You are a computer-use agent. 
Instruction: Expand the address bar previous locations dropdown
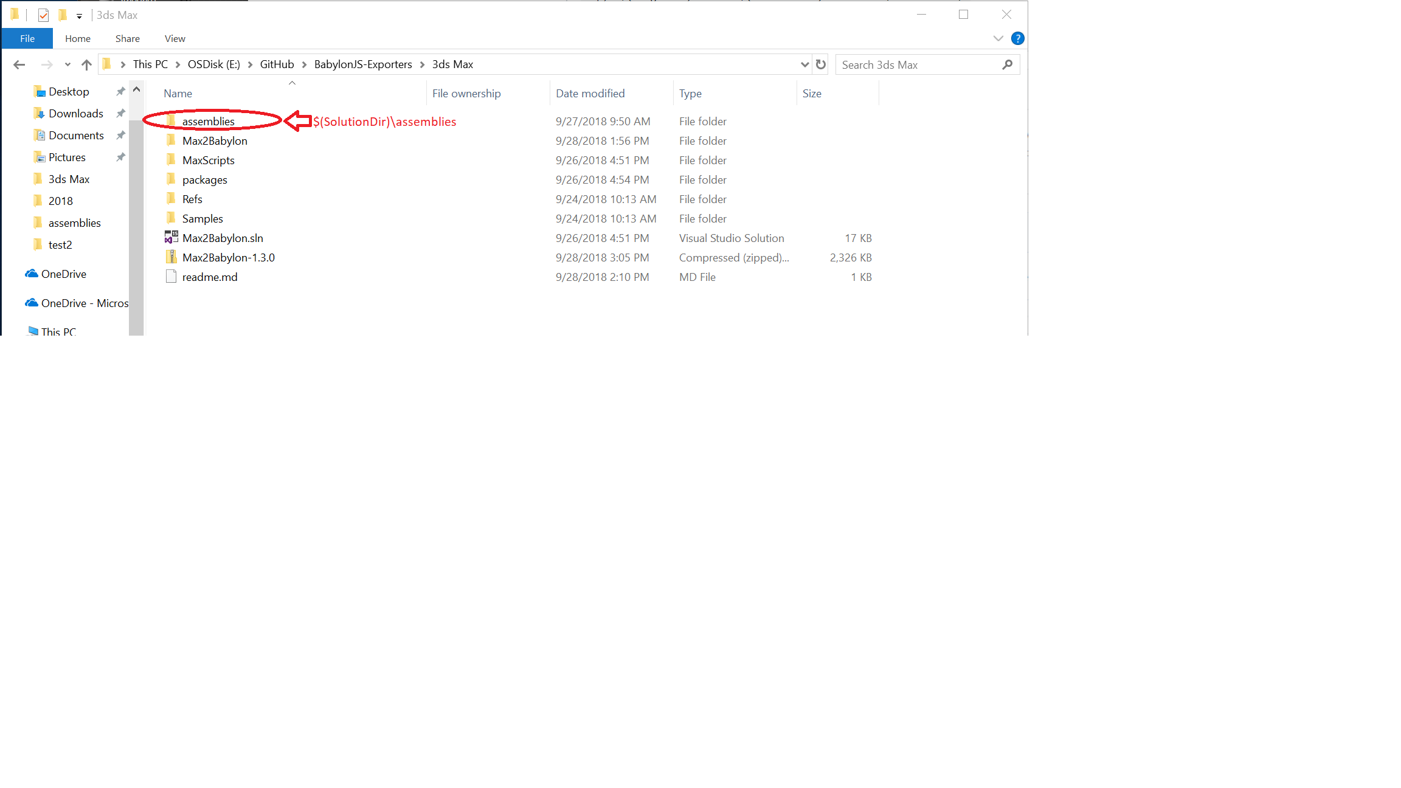(804, 64)
